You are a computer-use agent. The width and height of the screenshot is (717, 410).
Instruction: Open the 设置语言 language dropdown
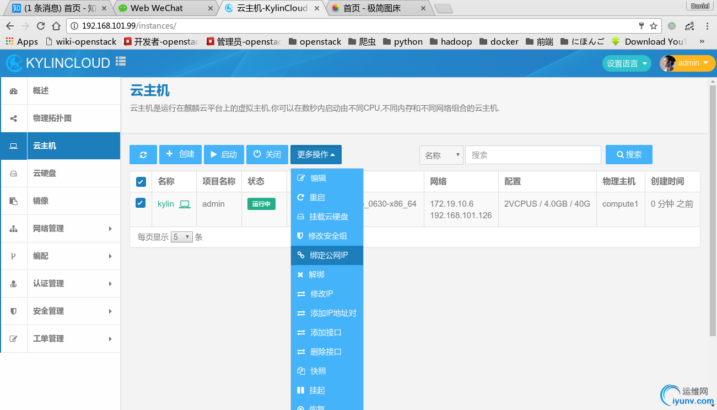[x=627, y=63]
